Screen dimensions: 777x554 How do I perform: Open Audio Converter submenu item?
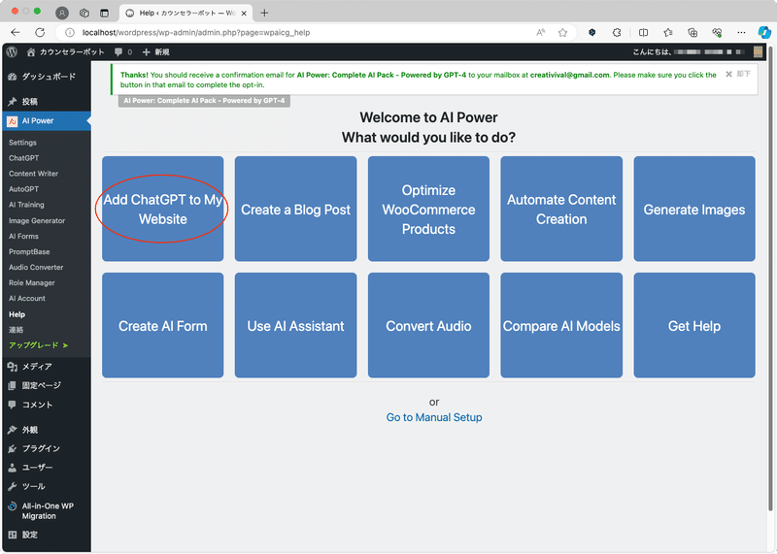(x=36, y=268)
